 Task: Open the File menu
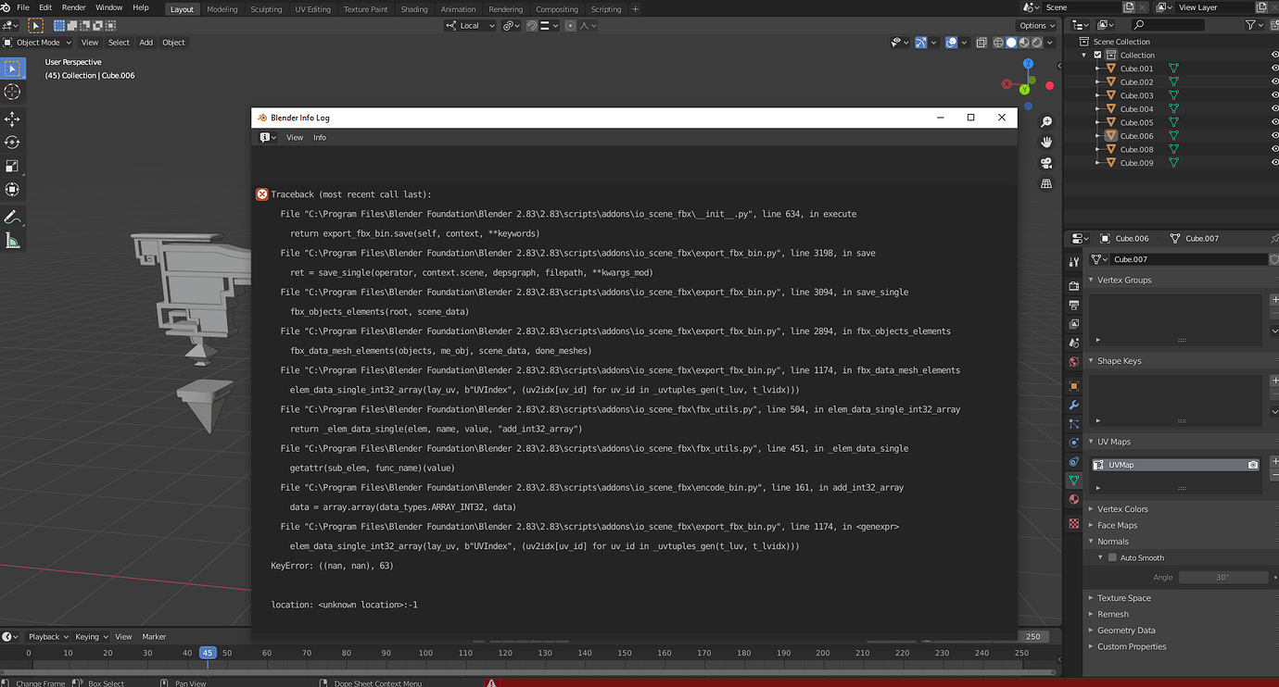(23, 7)
